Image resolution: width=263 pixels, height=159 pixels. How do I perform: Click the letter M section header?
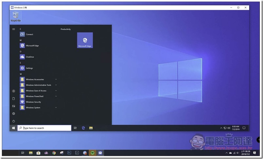[x=21, y=40]
